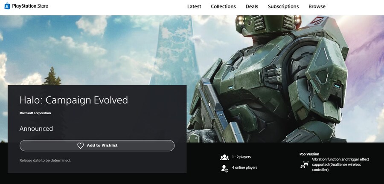Image resolution: width=384 pixels, height=184 pixels.
Task: Click the Halo: Campaign Evolved title
Action: tap(74, 100)
